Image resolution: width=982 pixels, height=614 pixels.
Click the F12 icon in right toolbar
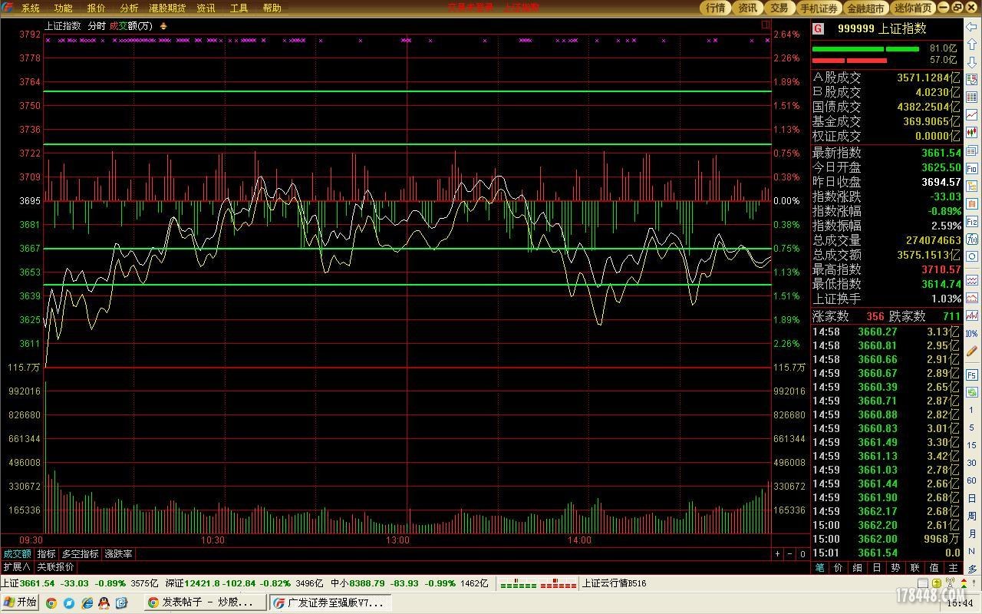(x=971, y=223)
